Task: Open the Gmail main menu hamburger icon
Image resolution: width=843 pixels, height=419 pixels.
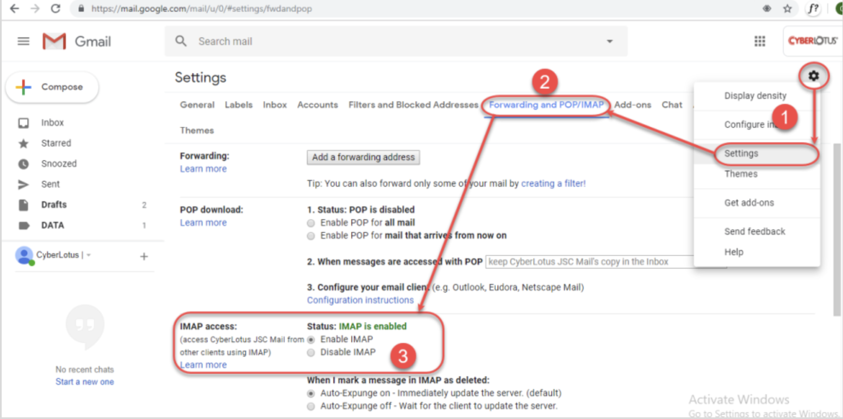Action: point(23,41)
